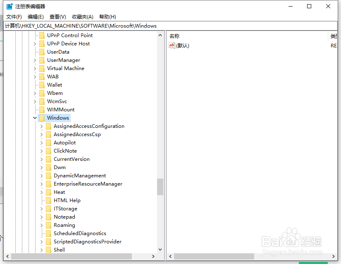Click the Wbem folder icon
Viewport: 341px width, 264px height.
click(x=42, y=93)
